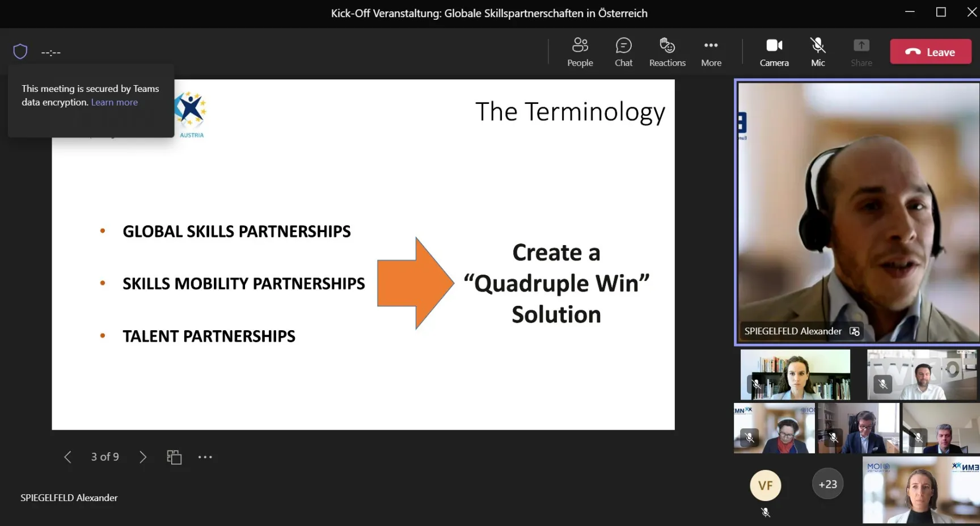Select the VF participant avatar

click(765, 485)
